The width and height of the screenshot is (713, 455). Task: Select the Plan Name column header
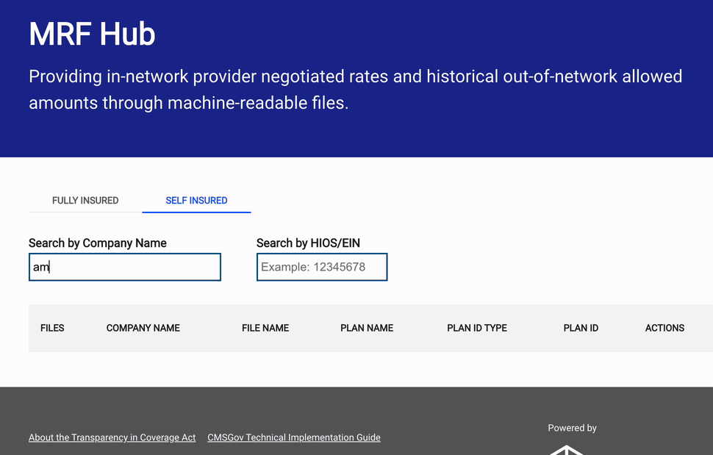coord(367,328)
